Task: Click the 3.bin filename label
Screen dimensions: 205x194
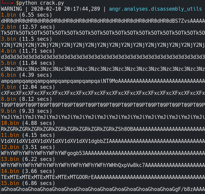Action: click(x=8, y=39)
